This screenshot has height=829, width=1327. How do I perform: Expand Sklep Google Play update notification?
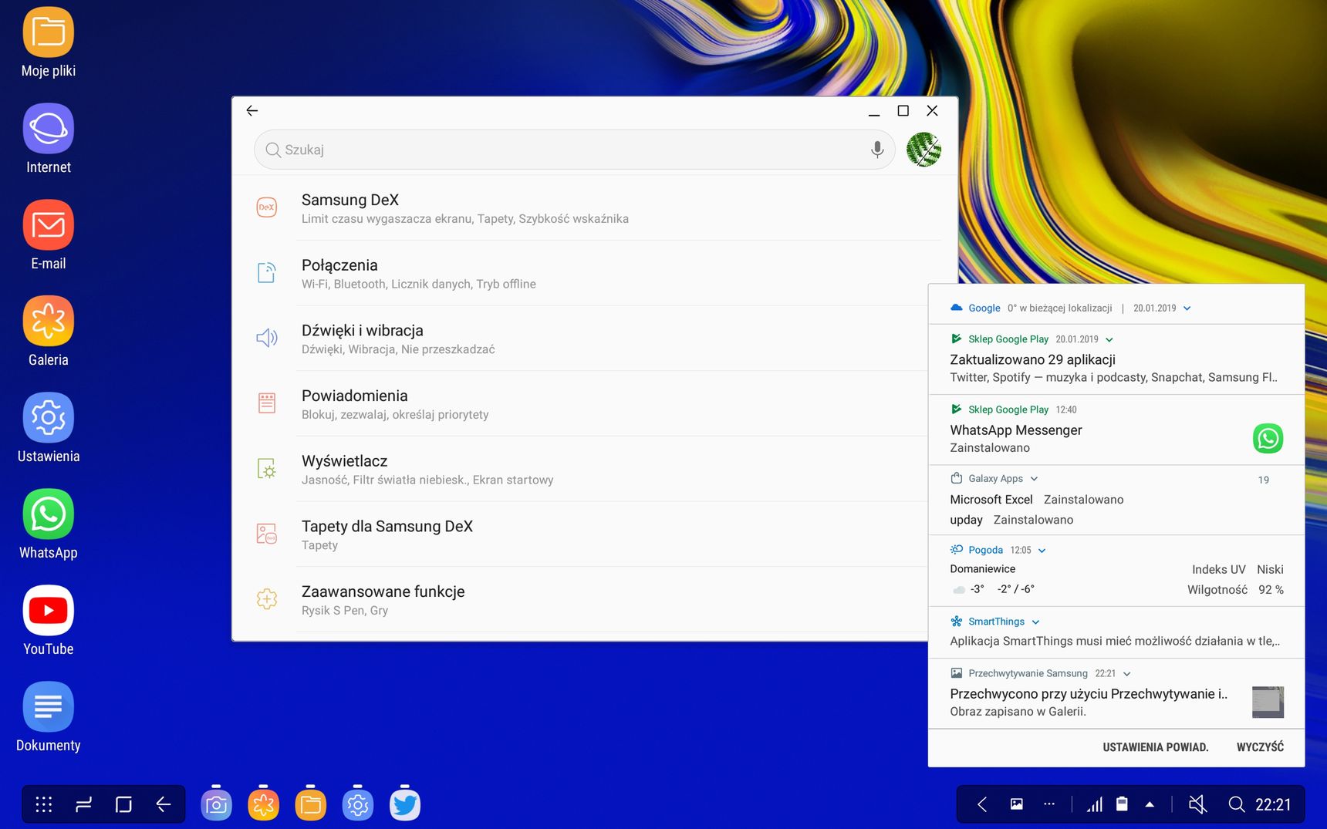click(x=1109, y=339)
